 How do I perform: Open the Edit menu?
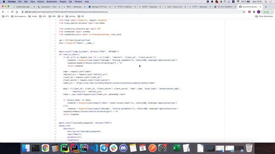pos(26,2)
